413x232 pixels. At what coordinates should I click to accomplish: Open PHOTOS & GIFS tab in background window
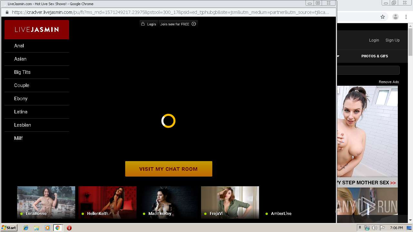375,56
